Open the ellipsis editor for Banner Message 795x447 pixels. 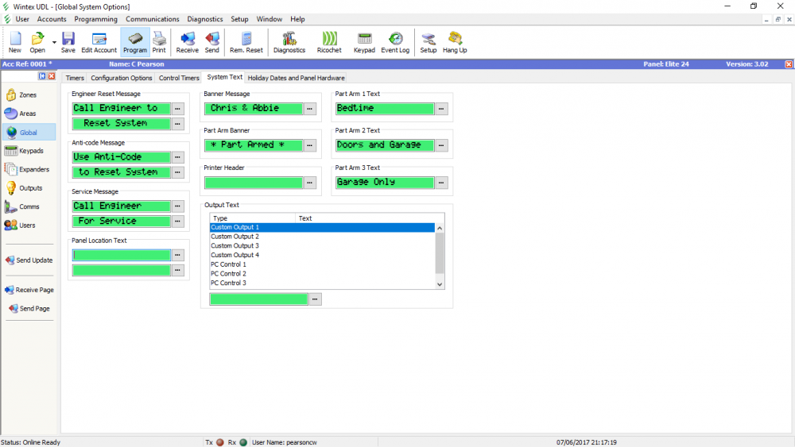[310, 109]
